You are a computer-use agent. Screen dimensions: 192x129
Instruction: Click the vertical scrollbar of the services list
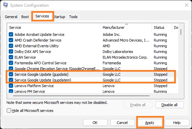pos(181,32)
